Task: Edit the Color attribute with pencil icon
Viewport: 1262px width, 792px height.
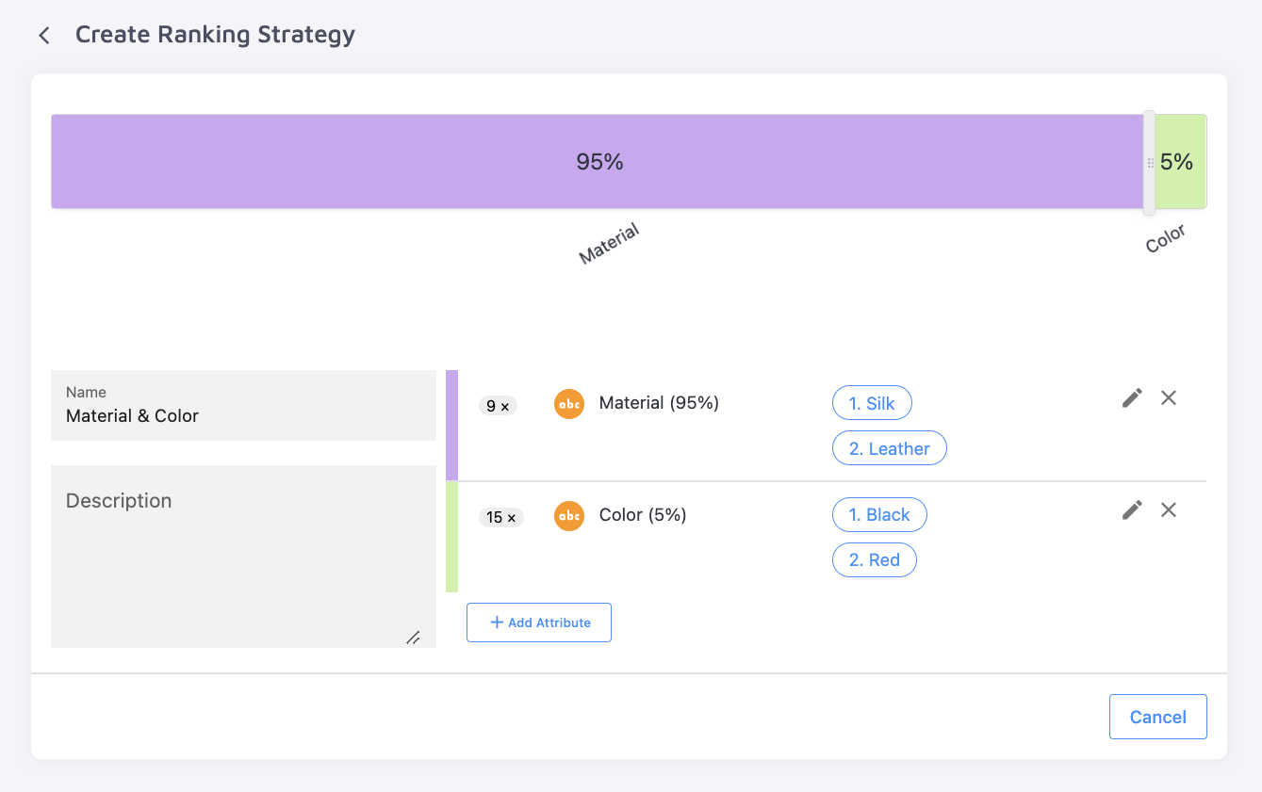Action: [x=1132, y=510]
